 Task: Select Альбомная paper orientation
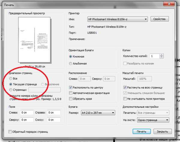tap(70, 63)
